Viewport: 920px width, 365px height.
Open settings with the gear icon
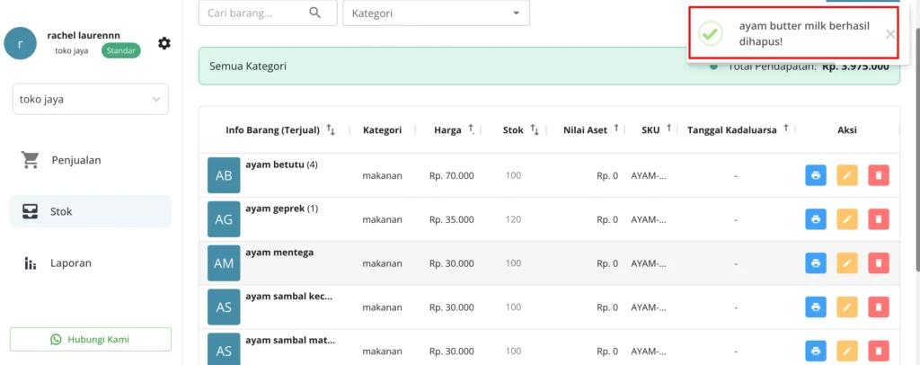164,43
